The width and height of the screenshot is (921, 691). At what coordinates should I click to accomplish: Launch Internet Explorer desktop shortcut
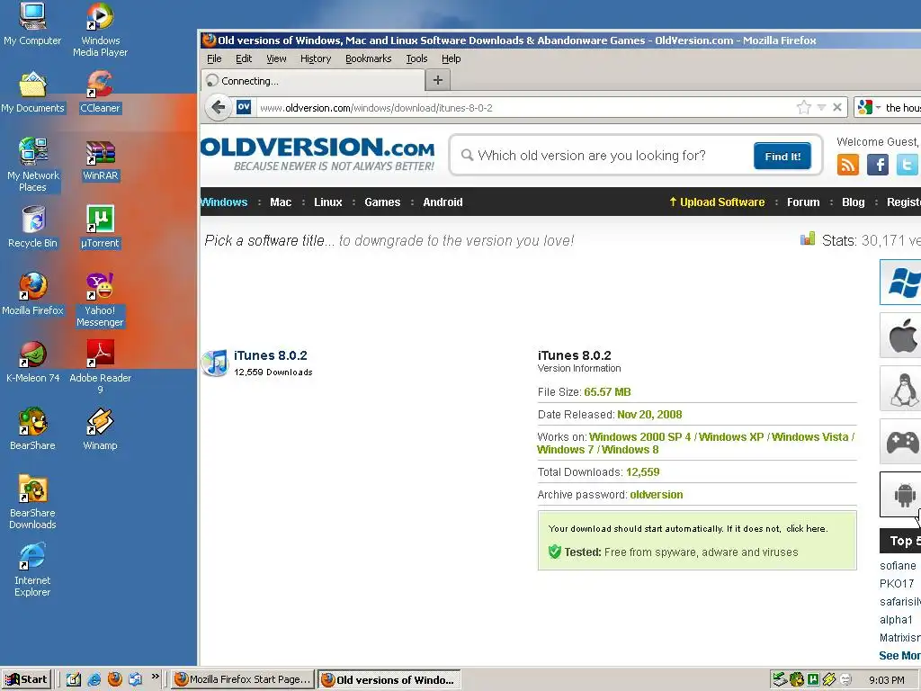[x=32, y=570]
